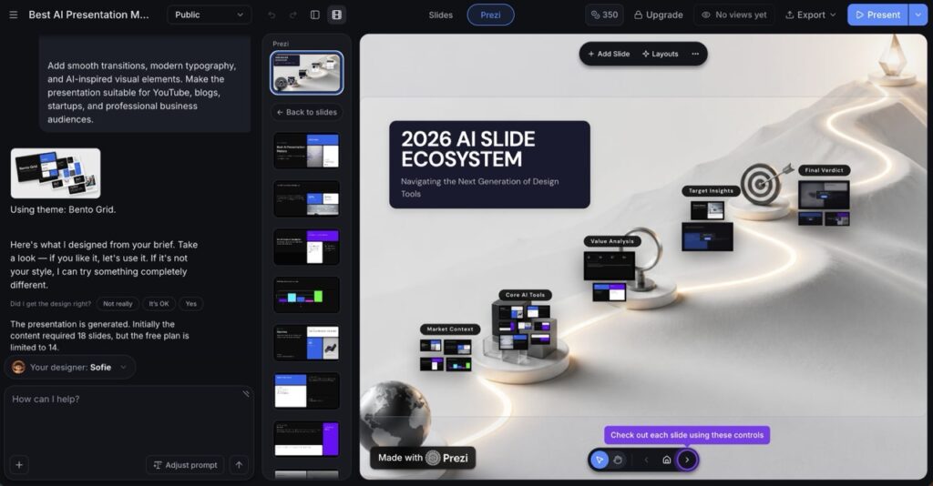Open the hamburger menu

click(x=13, y=15)
